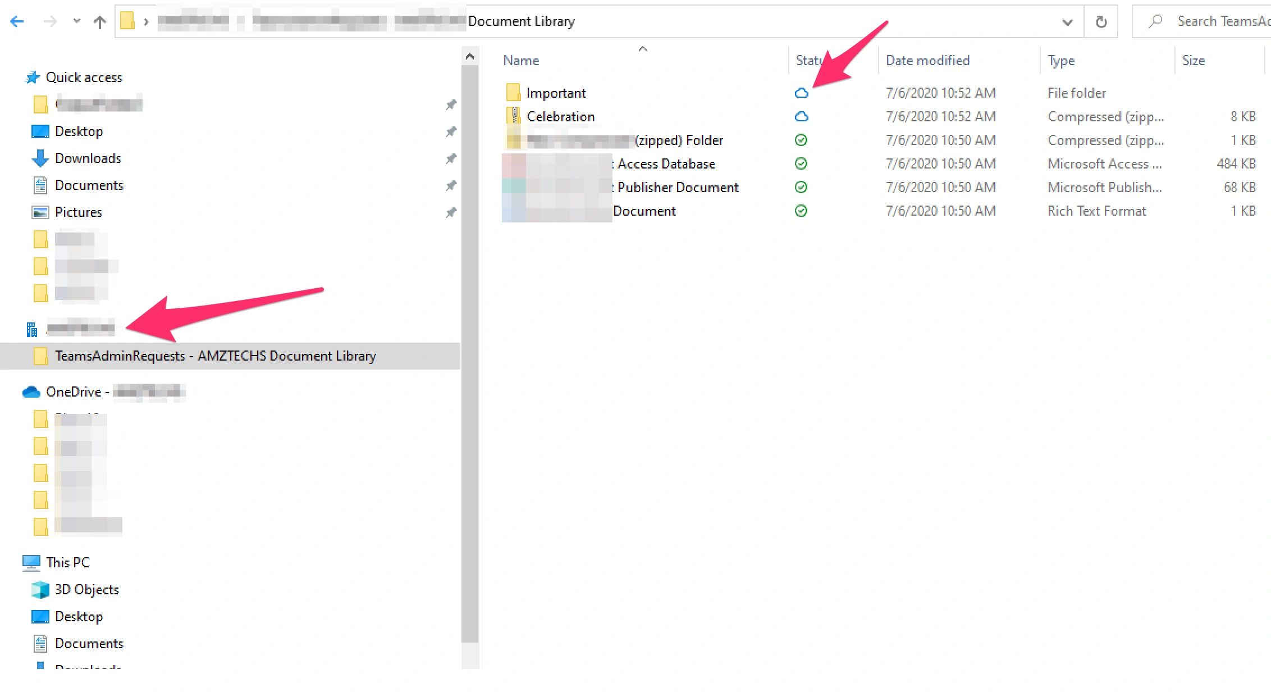Select TeamsAdminRequests - AMZTECHS Document Library
This screenshot has height=692, width=1271.
215,356
